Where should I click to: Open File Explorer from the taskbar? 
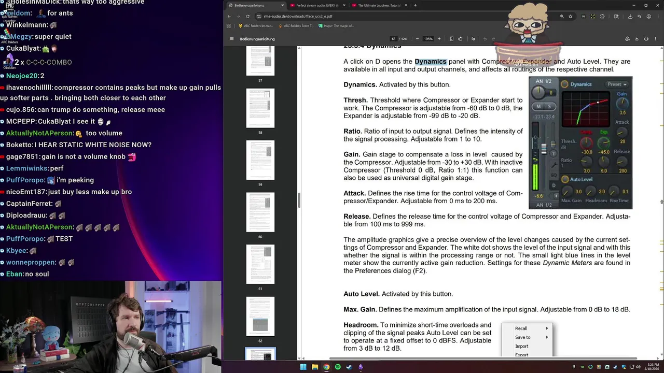point(315,367)
